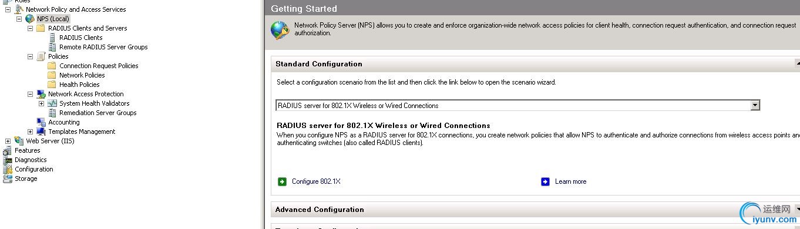This screenshot has height=229, width=800.
Task: Click the Web Server (IIS) icon
Action: tap(19, 141)
